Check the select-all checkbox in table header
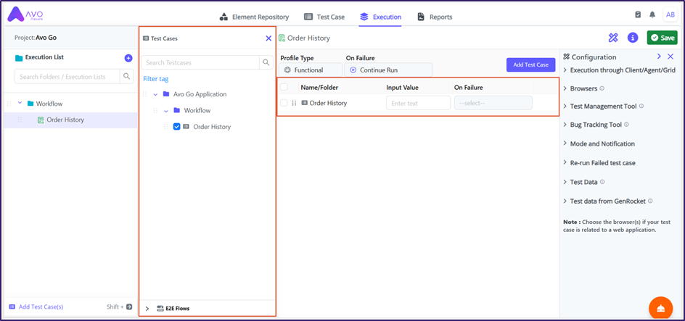This screenshot has height=321, width=685. click(x=284, y=87)
